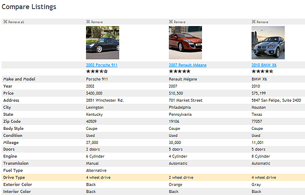This screenshot has height=195, width=305.
Task: Click the Philadelphia city cell
Action: pyautogui.click(x=179, y=107)
